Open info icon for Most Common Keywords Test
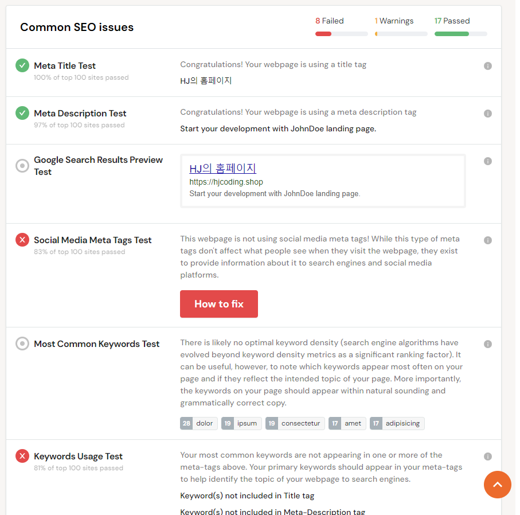Image resolution: width=520 pixels, height=515 pixels. coord(487,344)
